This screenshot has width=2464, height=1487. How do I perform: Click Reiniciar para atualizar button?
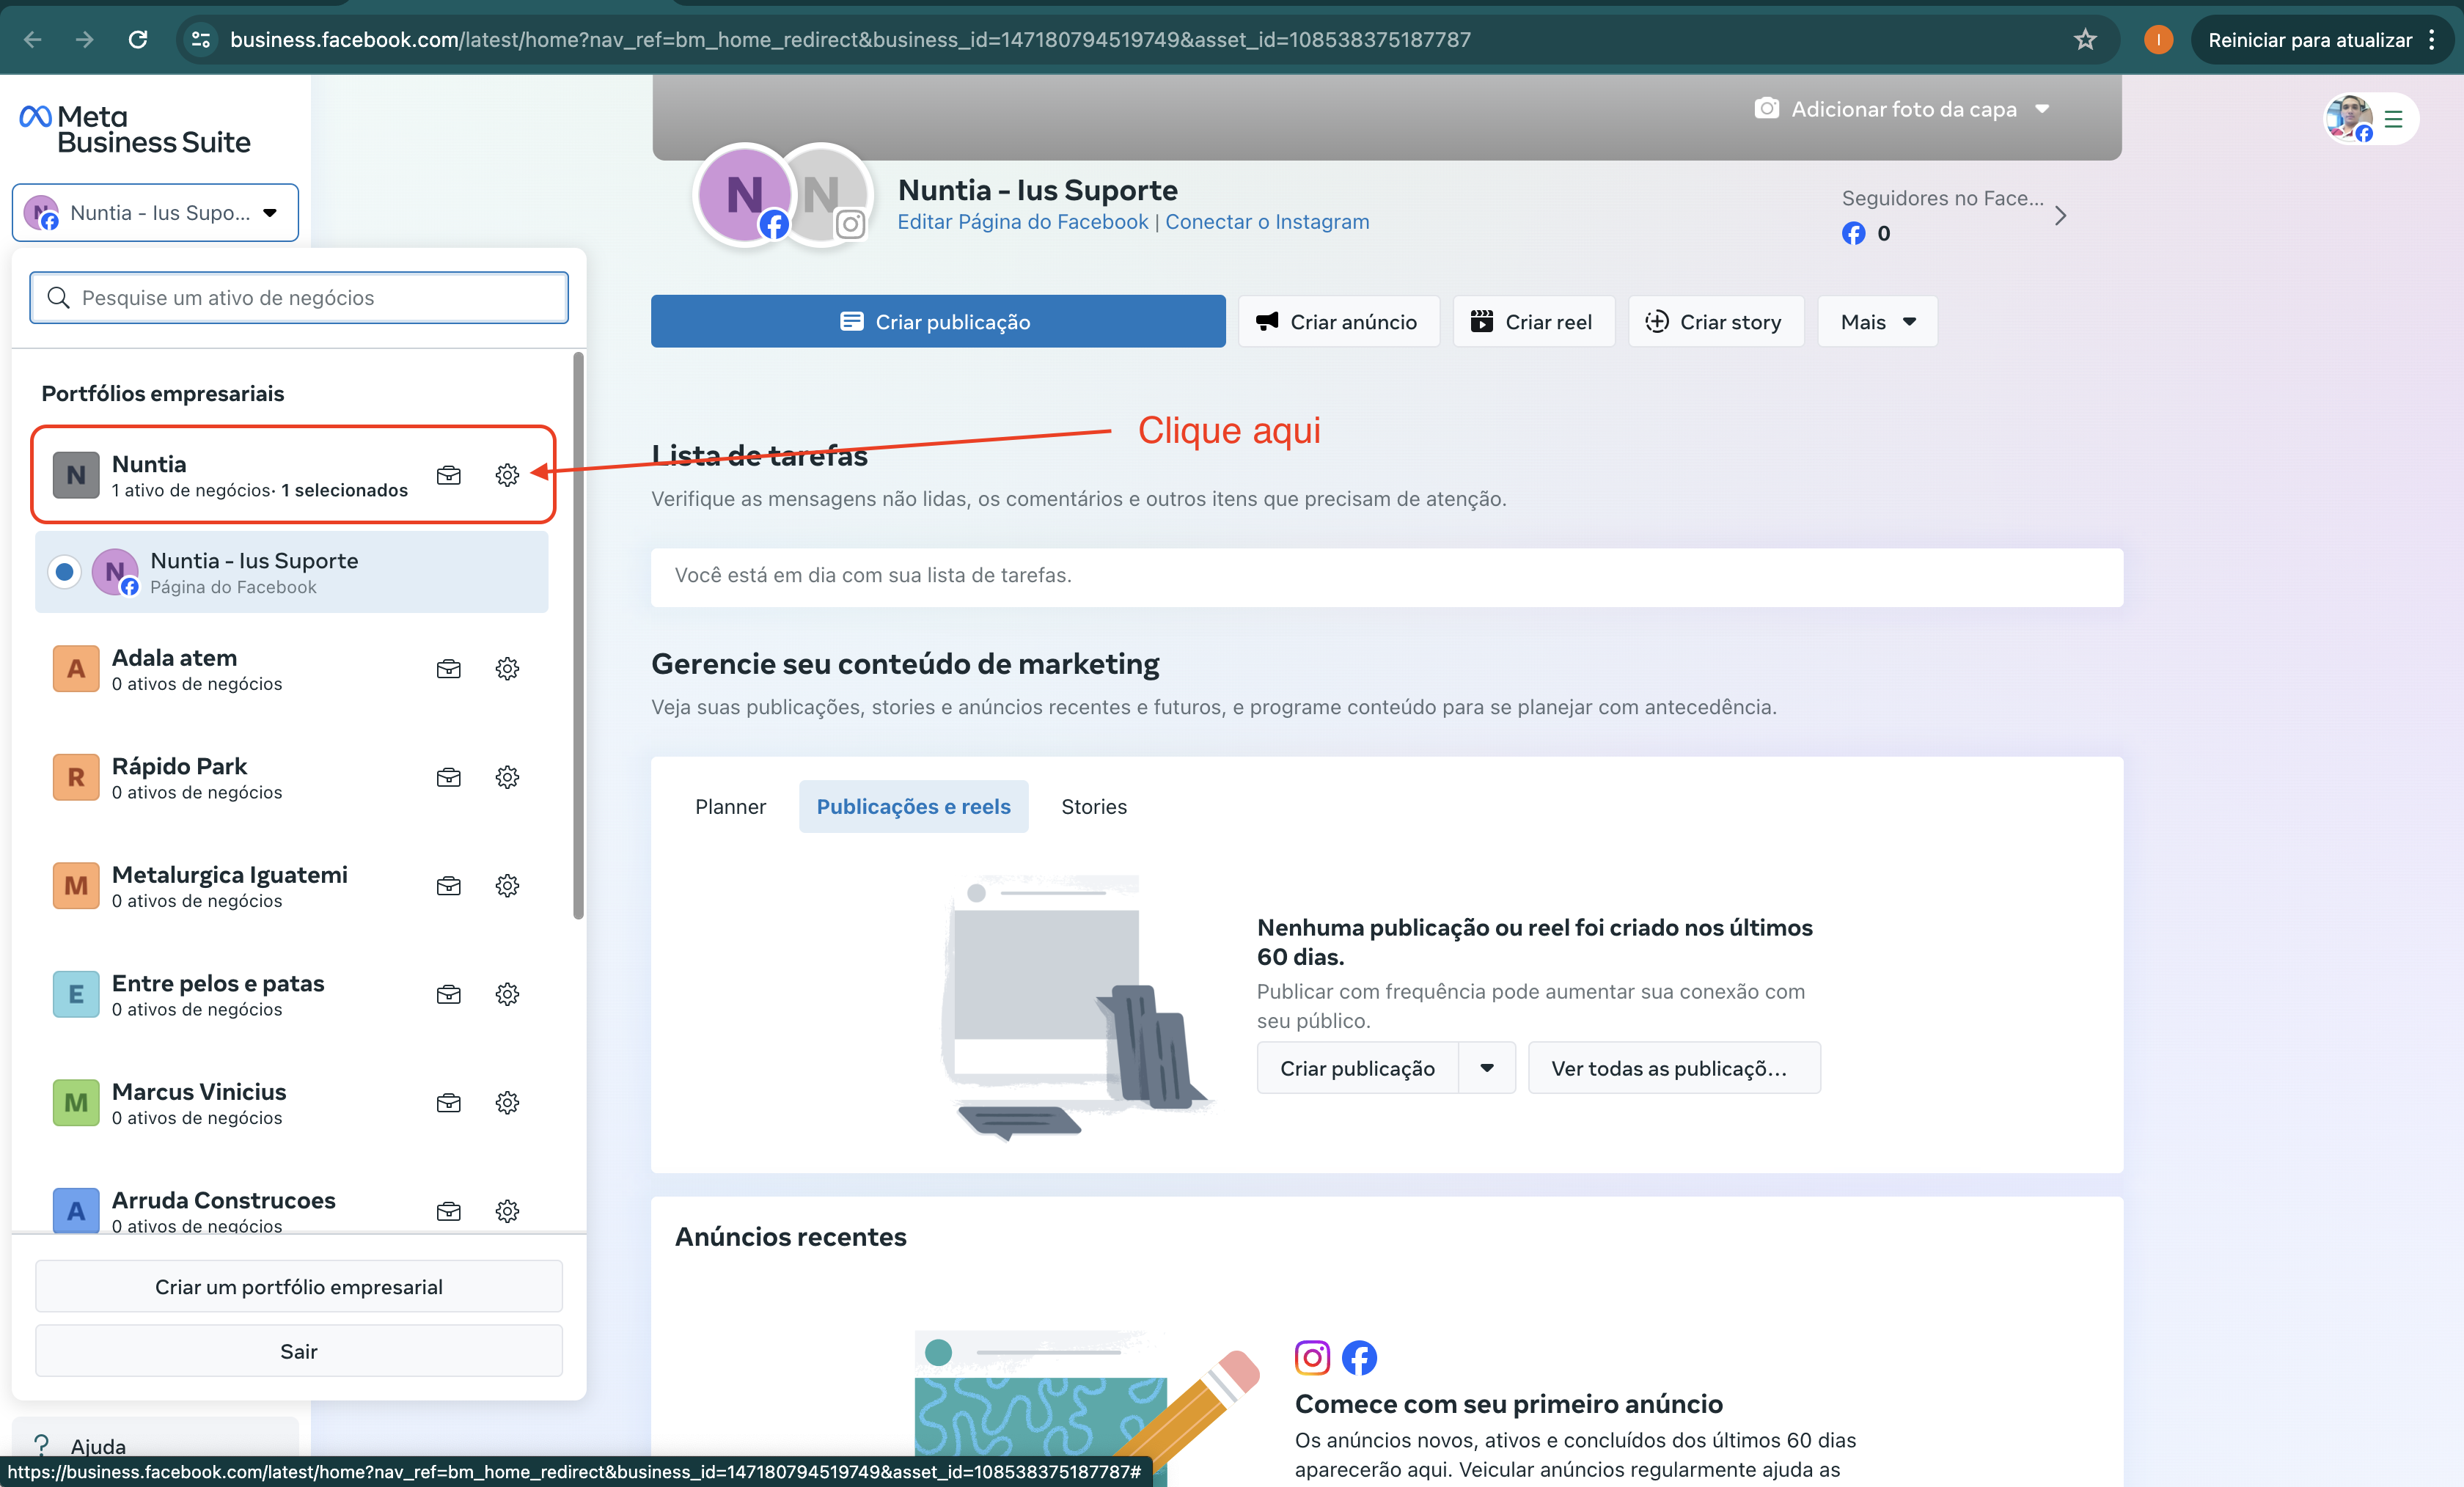2309,39
